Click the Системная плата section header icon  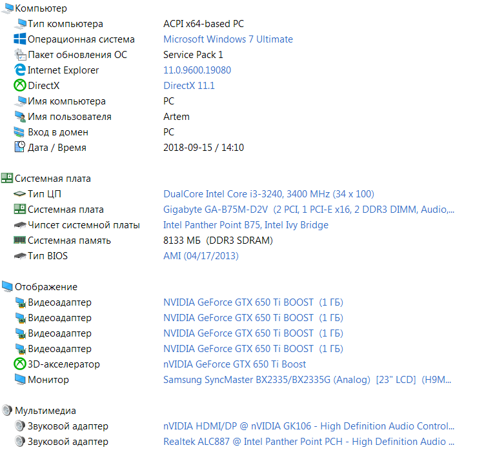pos(7,179)
